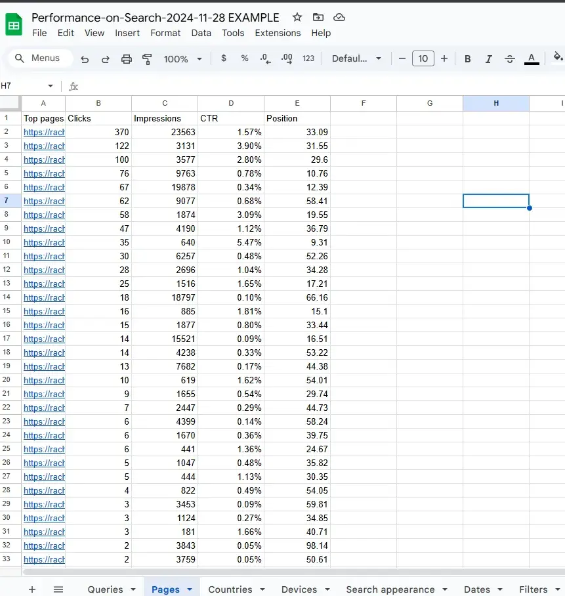Open the Google Sheets home icon
This screenshot has width=565, height=596.
tap(14, 24)
